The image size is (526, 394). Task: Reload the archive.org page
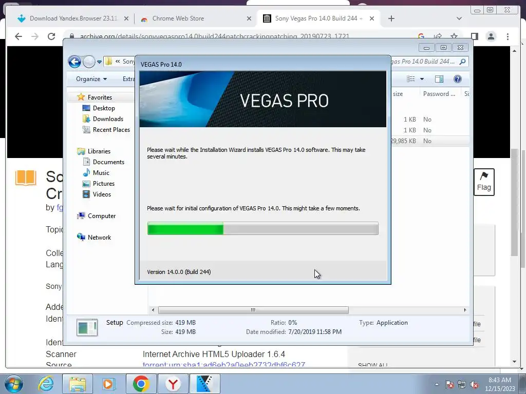[x=51, y=36]
